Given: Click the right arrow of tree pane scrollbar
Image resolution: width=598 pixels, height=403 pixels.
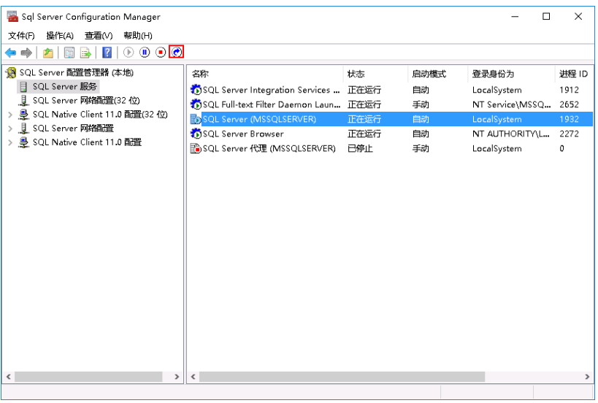Looking at the screenshot, I should (x=177, y=377).
